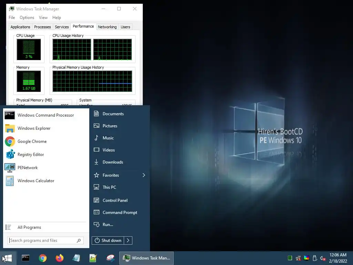Click the muted volume tray icon

tap(323, 258)
